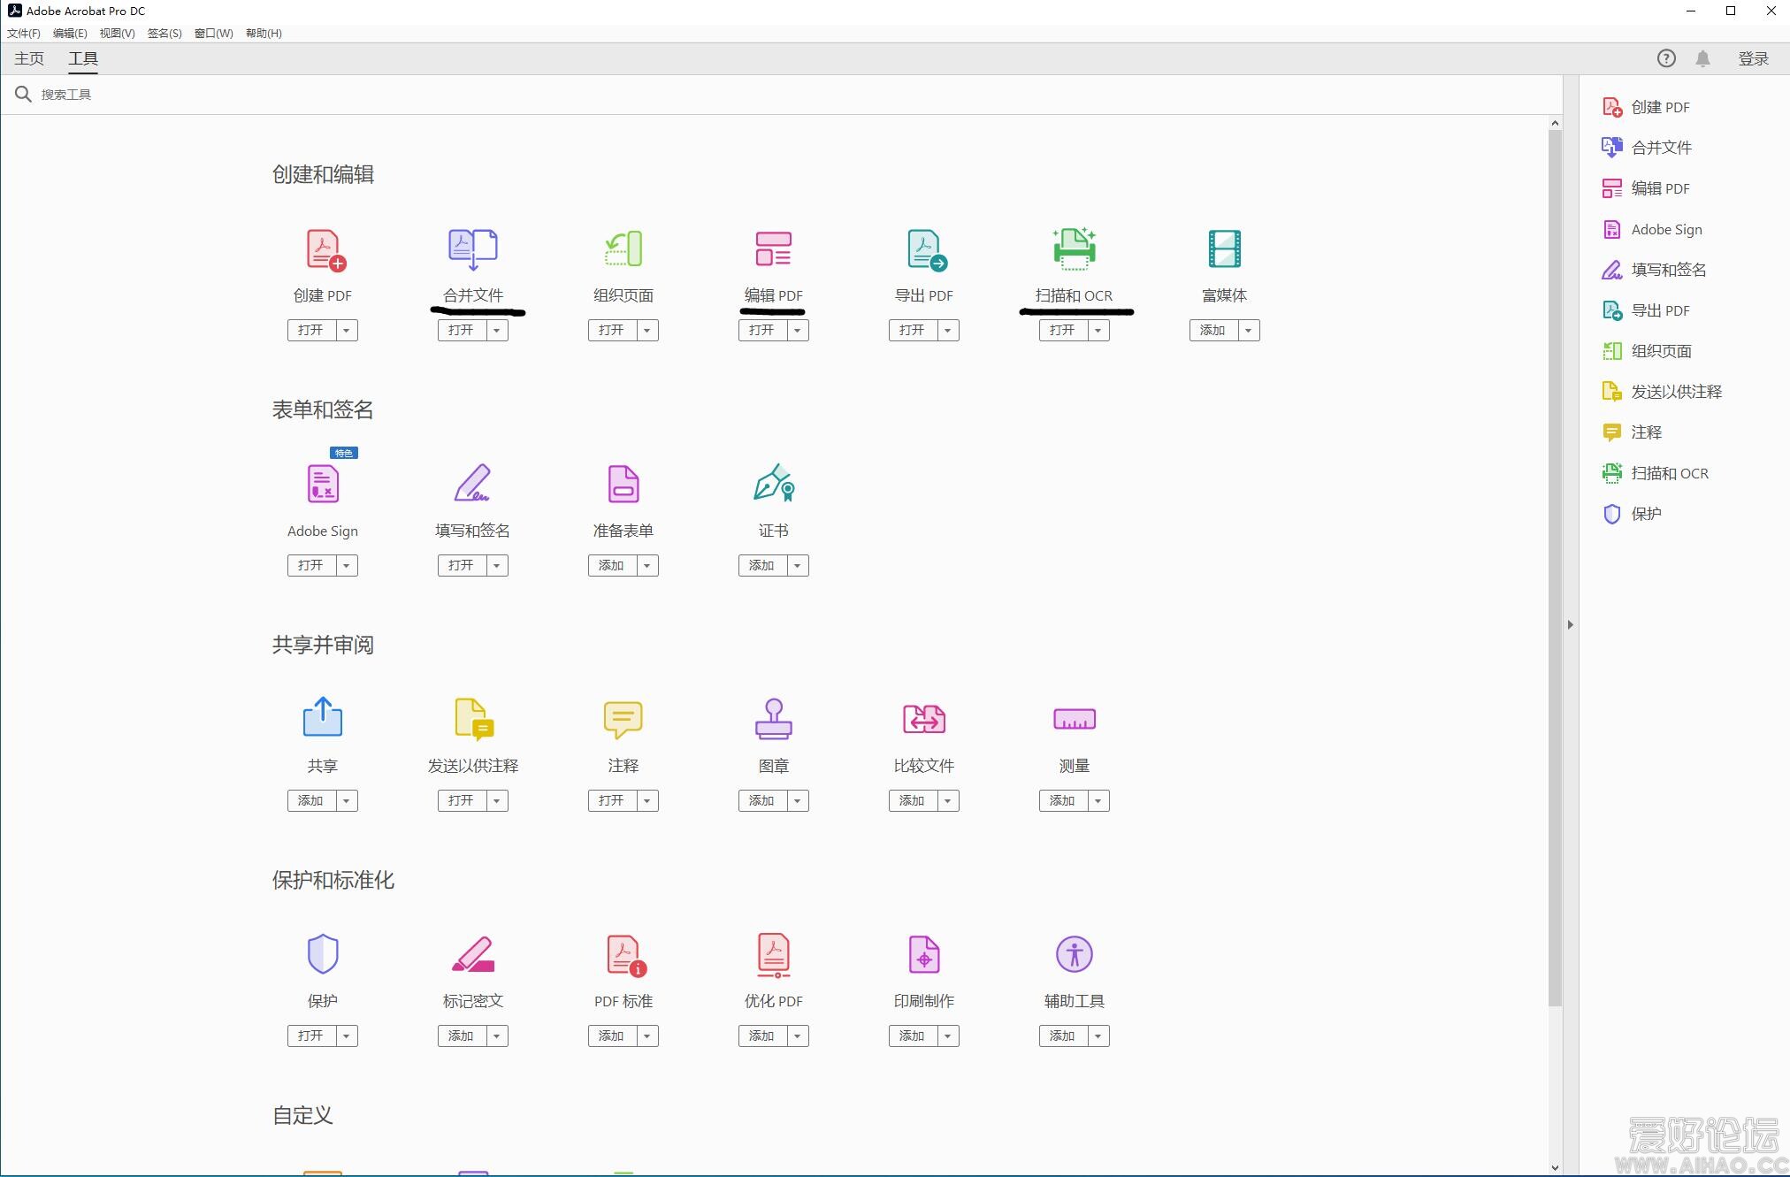Open the help question mark icon
The height and width of the screenshot is (1177, 1790).
tap(1666, 58)
